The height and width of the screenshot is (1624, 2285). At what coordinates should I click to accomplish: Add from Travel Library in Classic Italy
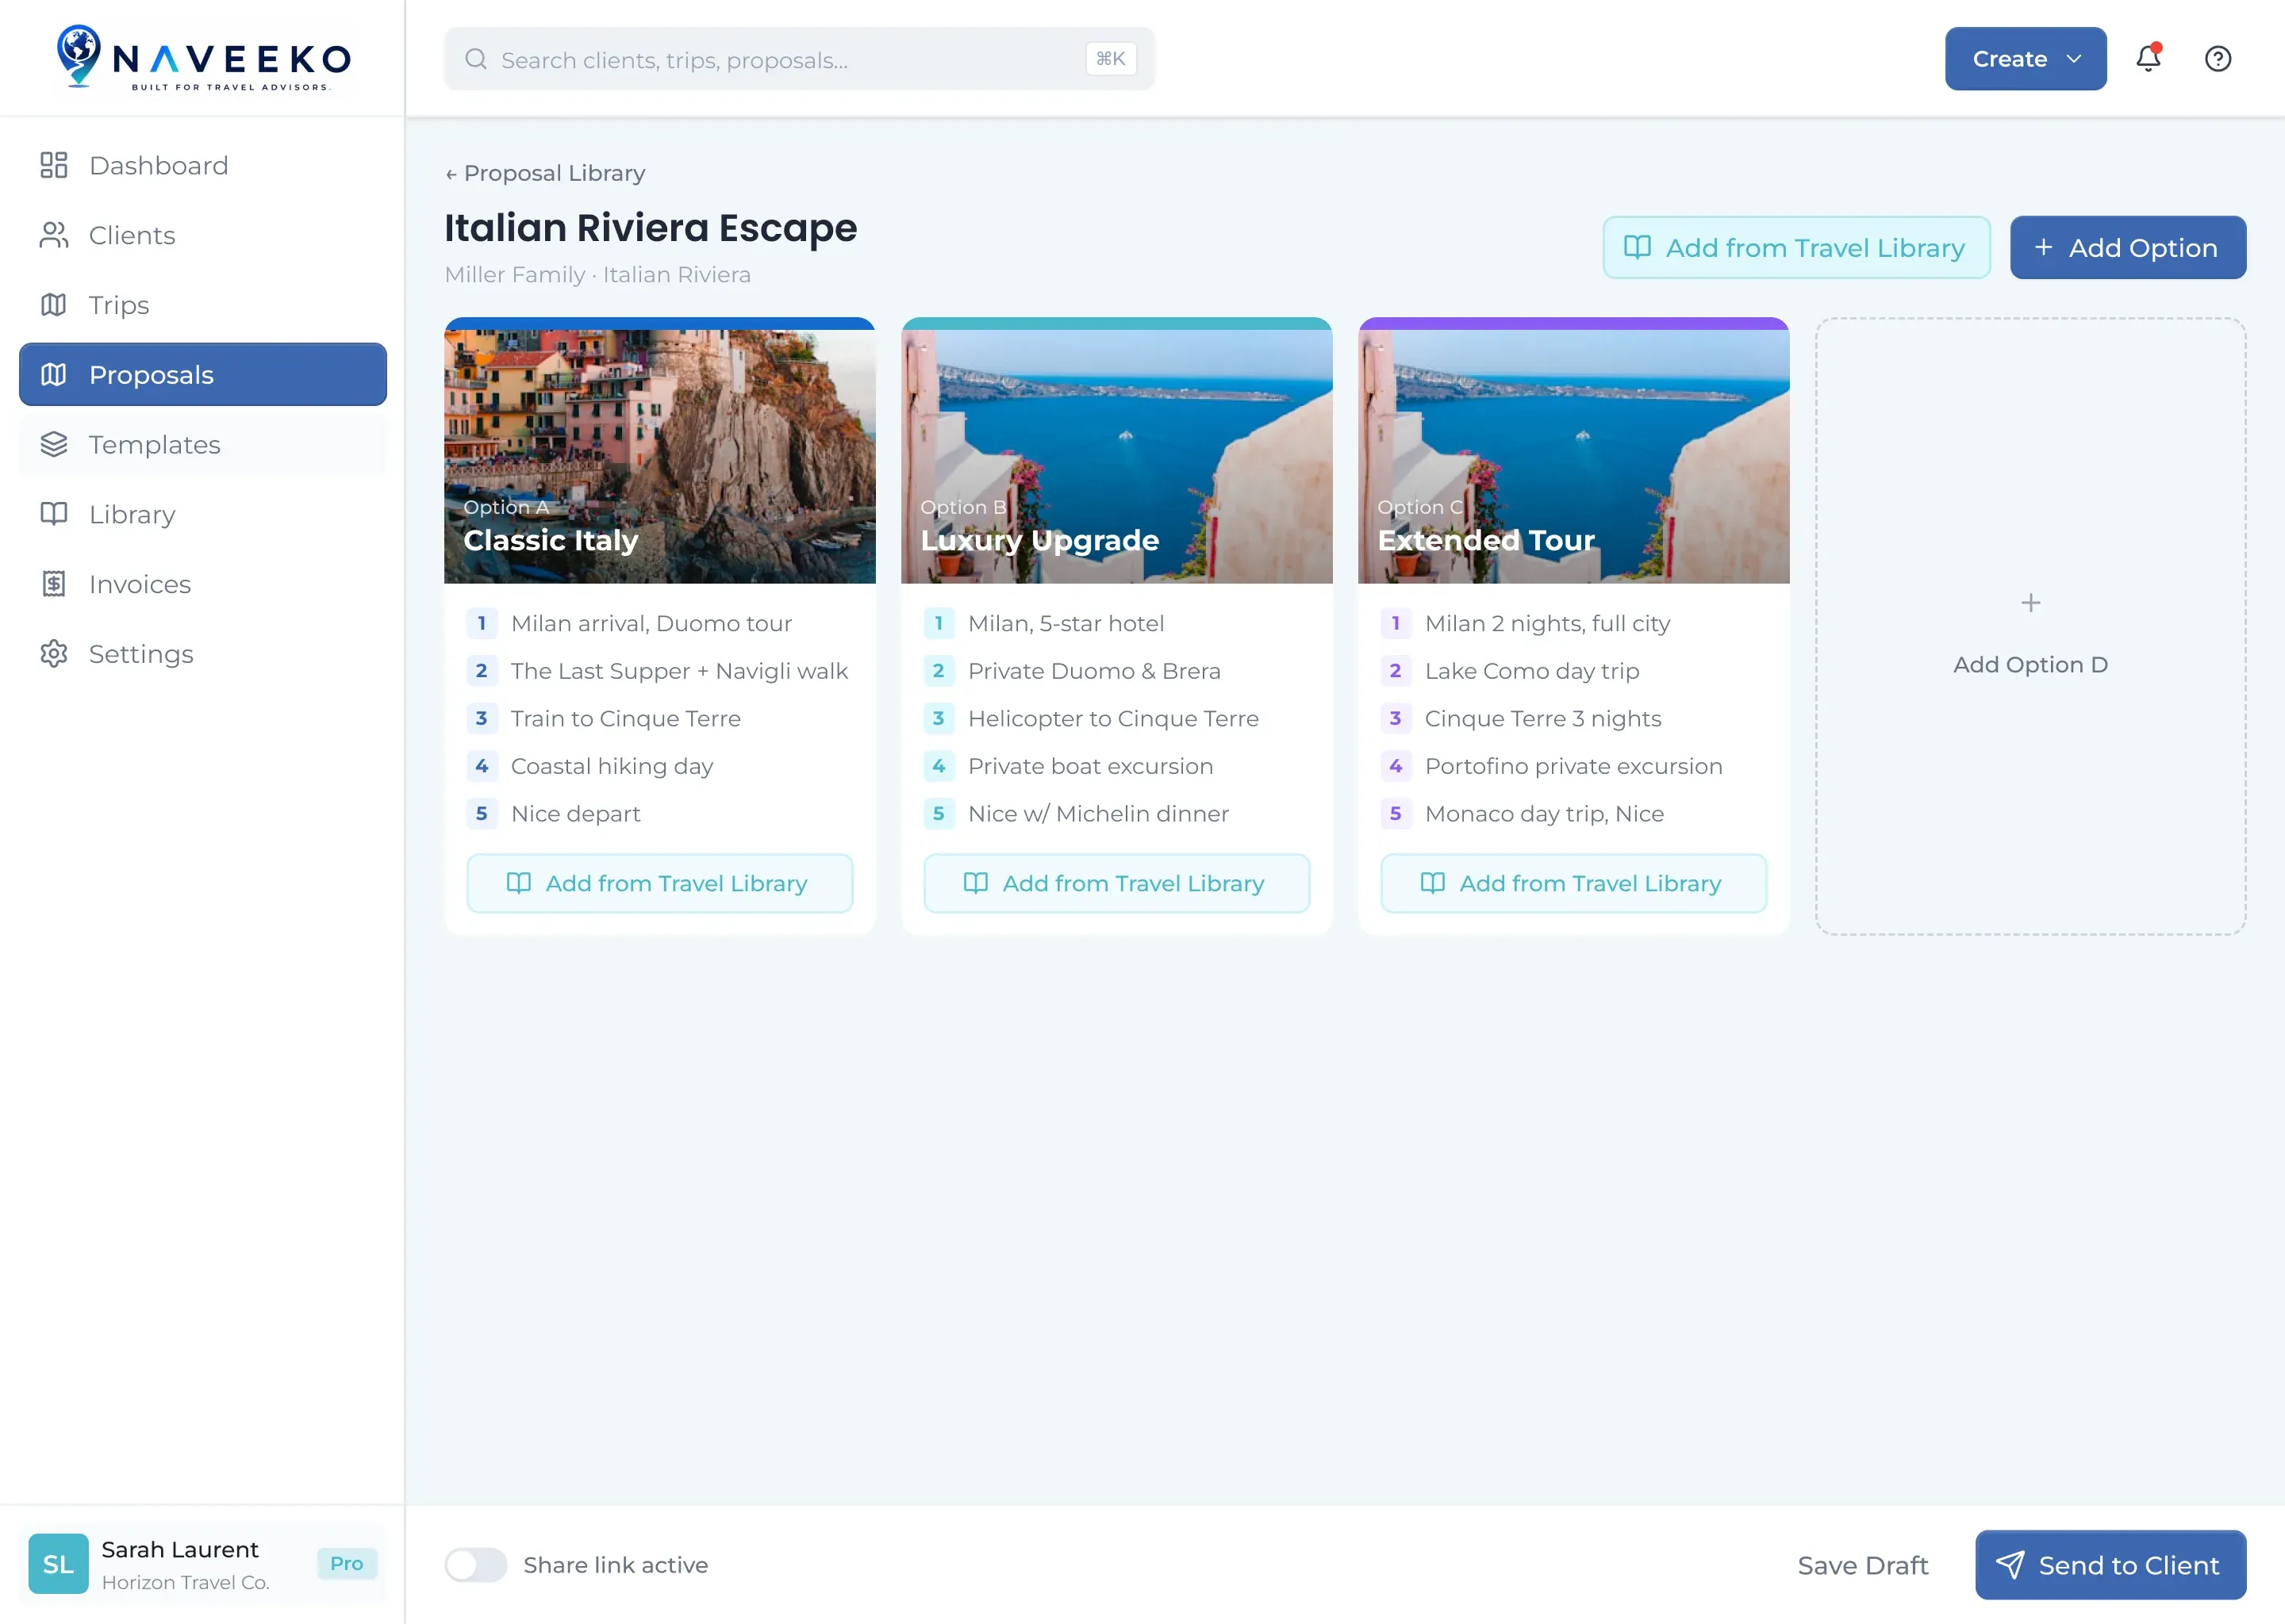[x=659, y=883]
